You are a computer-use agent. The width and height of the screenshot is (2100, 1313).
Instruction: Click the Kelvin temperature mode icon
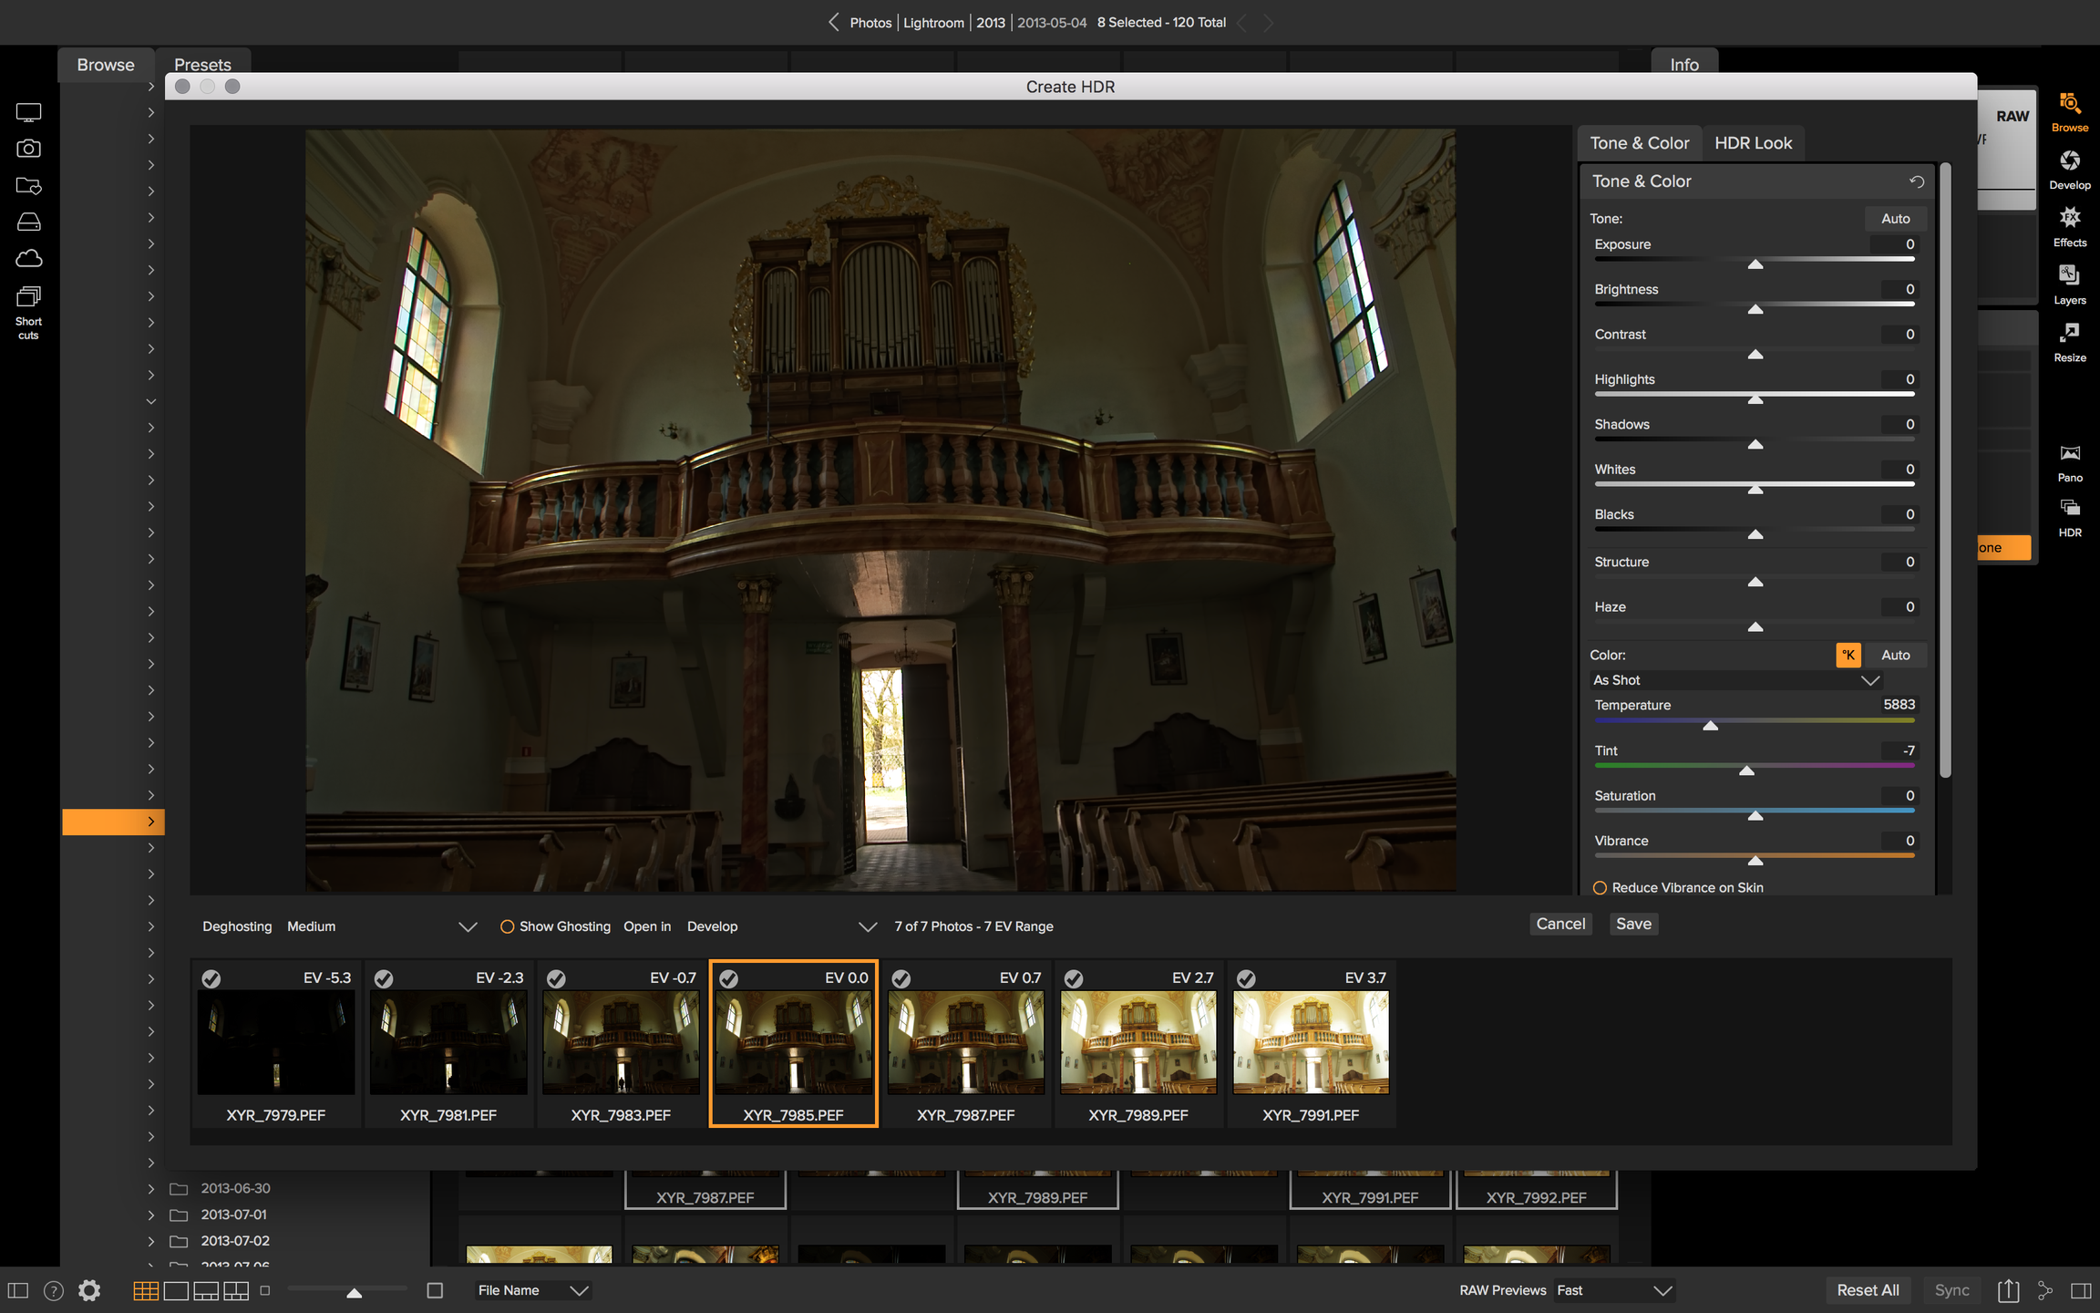pos(1848,655)
